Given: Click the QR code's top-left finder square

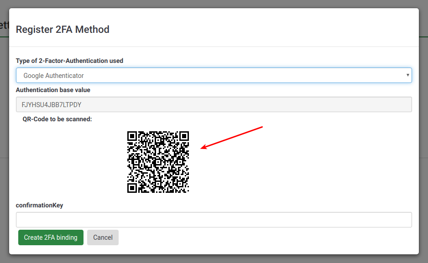Looking at the screenshot, I should click(x=132, y=136).
